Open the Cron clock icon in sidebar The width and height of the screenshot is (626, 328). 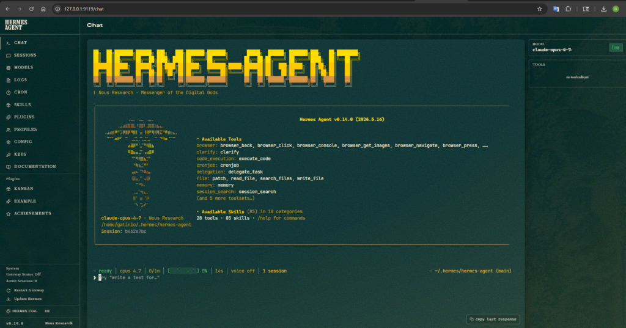(9, 93)
